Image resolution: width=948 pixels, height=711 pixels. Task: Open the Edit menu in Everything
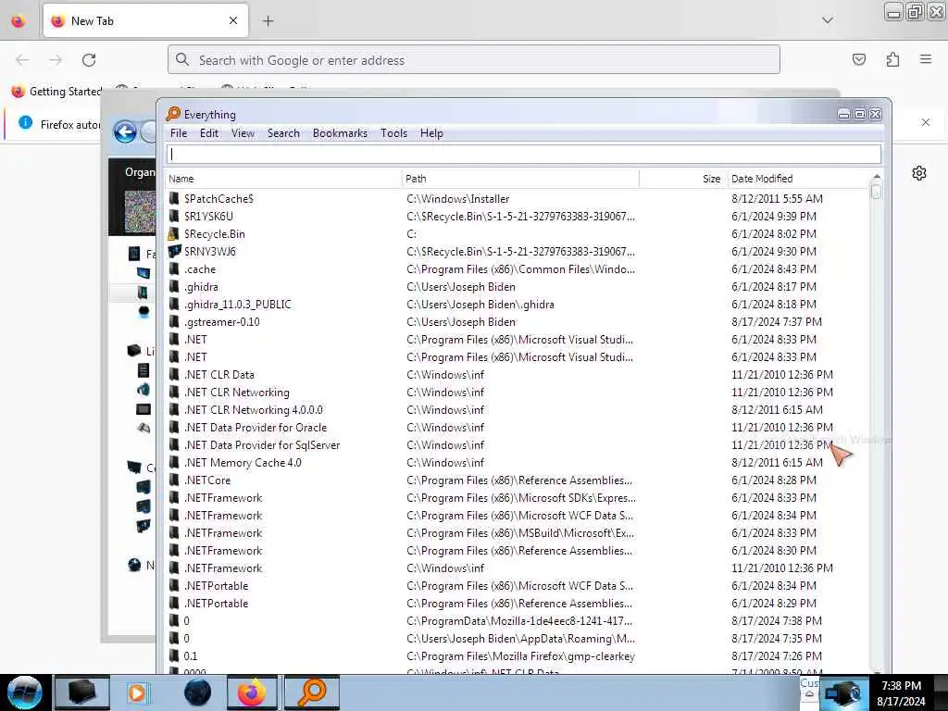click(208, 133)
